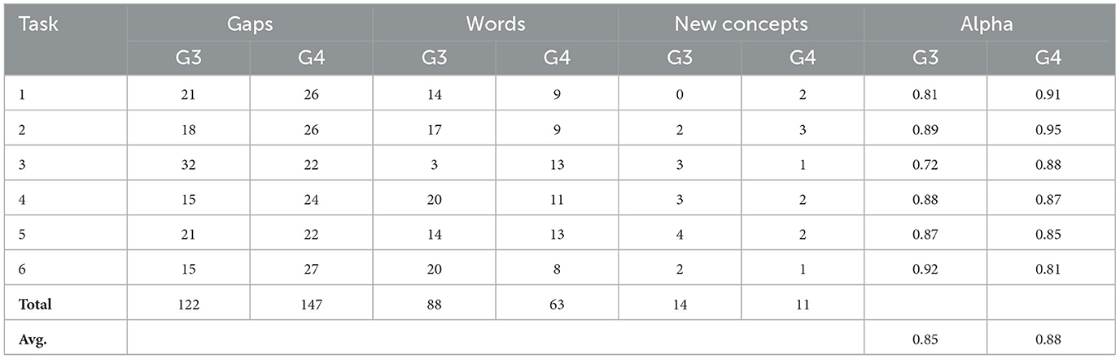Select the Alpha value 0.95 cell
This screenshot has width=1120, height=359.
1051,129
